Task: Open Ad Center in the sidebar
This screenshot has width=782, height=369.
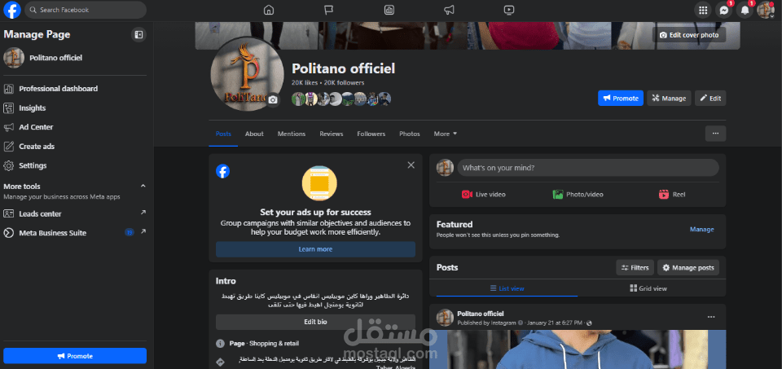Action: (x=75, y=127)
